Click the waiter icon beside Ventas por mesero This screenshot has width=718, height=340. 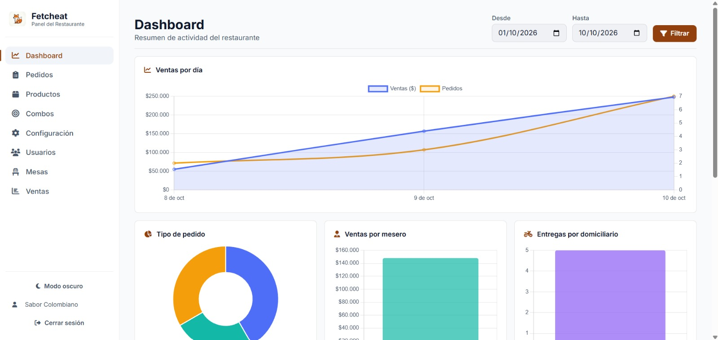click(337, 234)
